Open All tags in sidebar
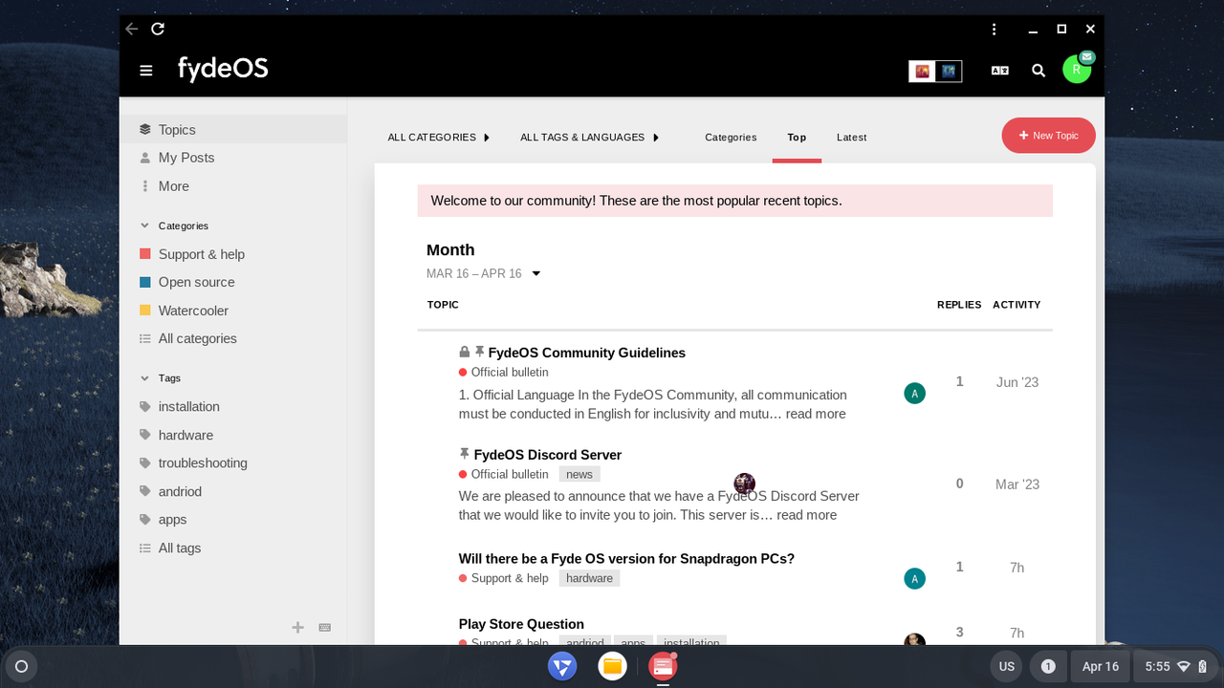This screenshot has height=688, width=1224. pos(233,548)
